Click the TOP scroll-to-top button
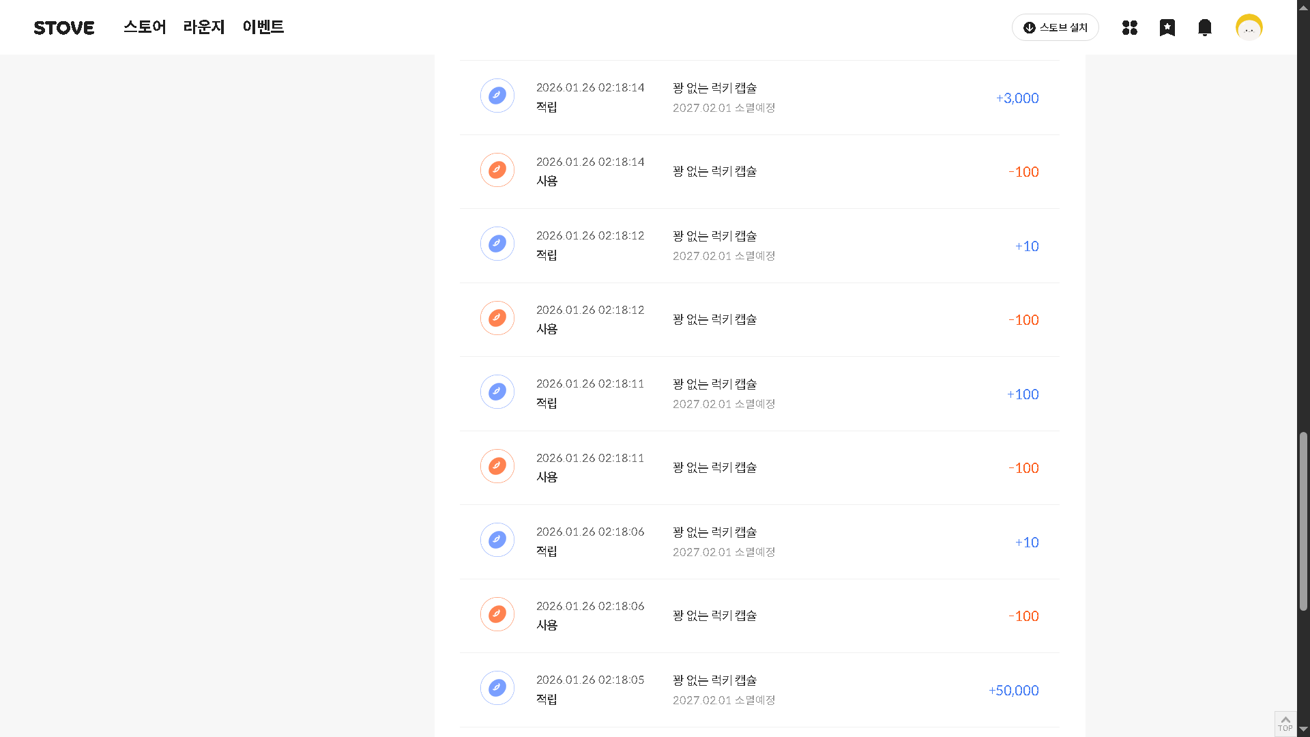This screenshot has width=1310, height=737. tap(1285, 723)
